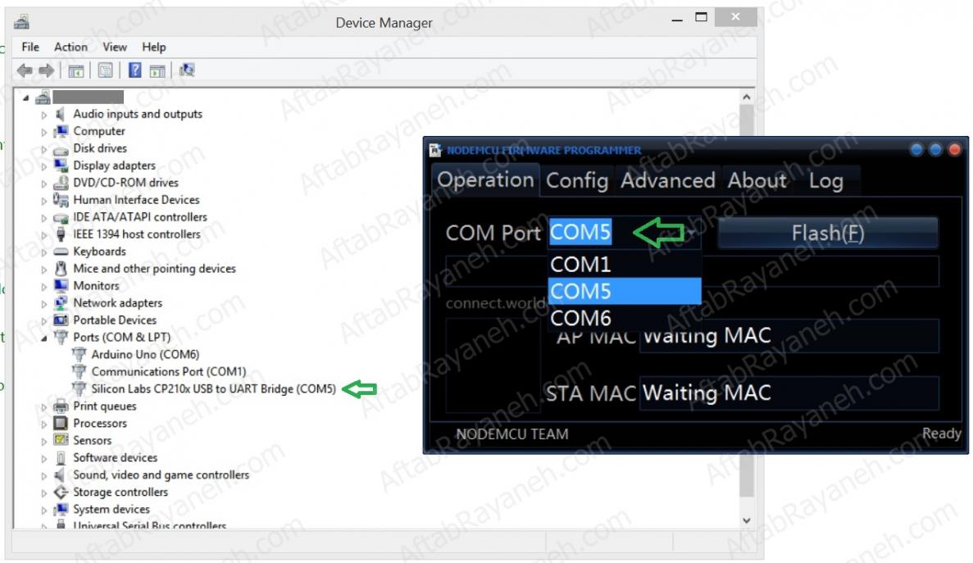Open the View menu
Image resolution: width=973 pixels, height=563 pixels.
click(x=115, y=47)
